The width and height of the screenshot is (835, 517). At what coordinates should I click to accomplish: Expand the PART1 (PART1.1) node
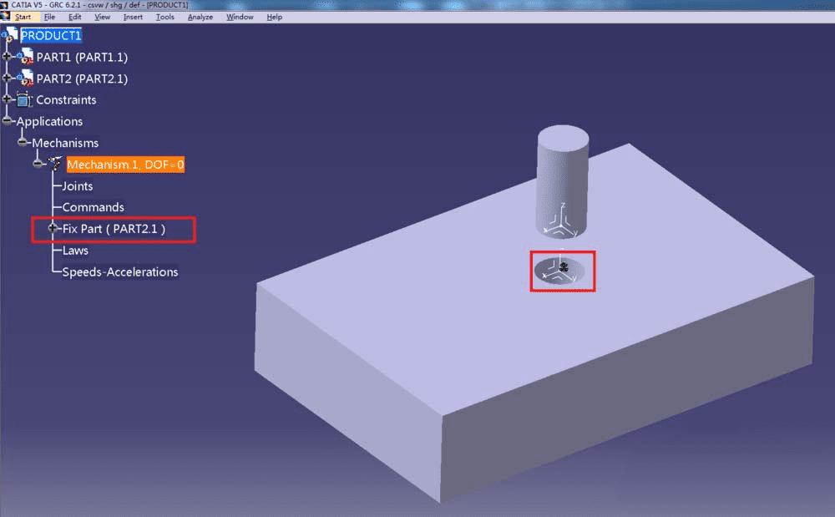coord(7,56)
